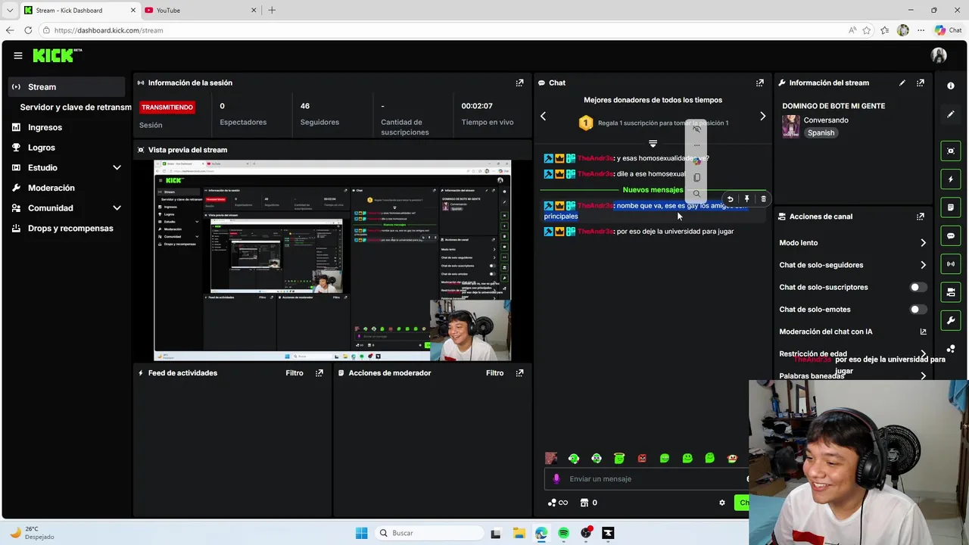This screenshot has width=969, height=545.
Task: Edit stream info with the pencil icon in panel header
Action: click(902, 83)
